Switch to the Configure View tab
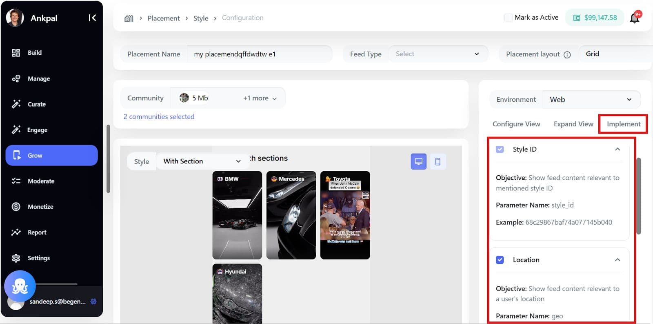Screen dimensions: 653x324 [x=516, y=124]
